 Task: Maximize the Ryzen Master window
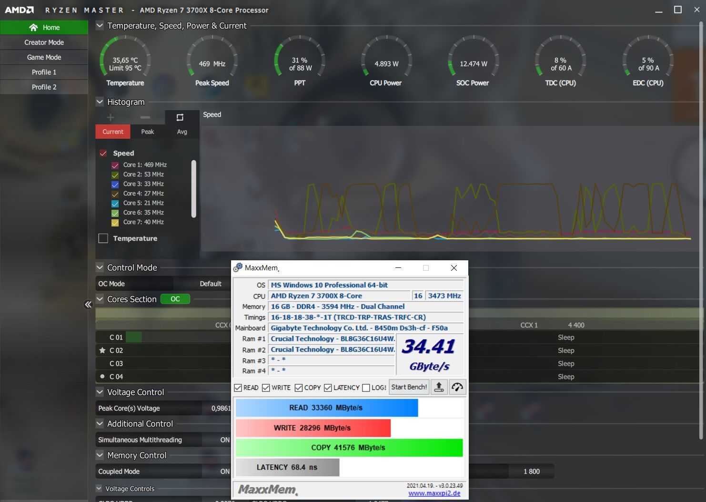tap(678, 10)
